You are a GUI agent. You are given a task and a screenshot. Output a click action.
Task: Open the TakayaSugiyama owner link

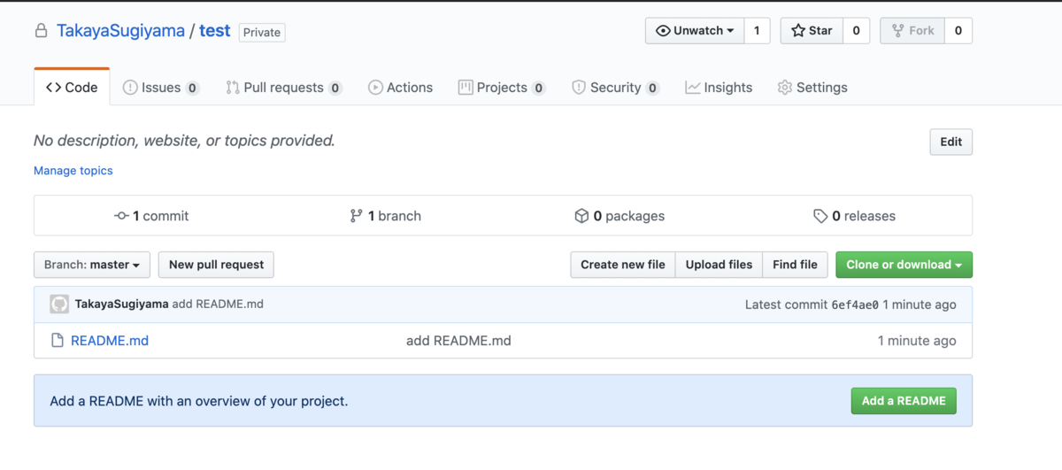point(120,31)
